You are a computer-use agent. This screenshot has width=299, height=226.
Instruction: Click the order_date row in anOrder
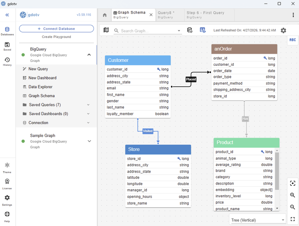point(244,71)
